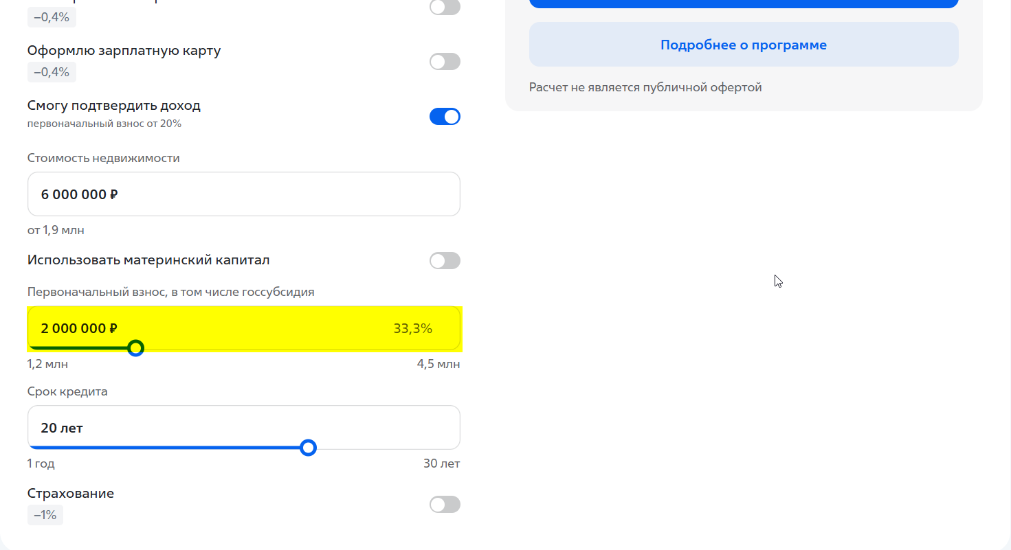Click the «Срок кредита» term field

pos(243,427)
